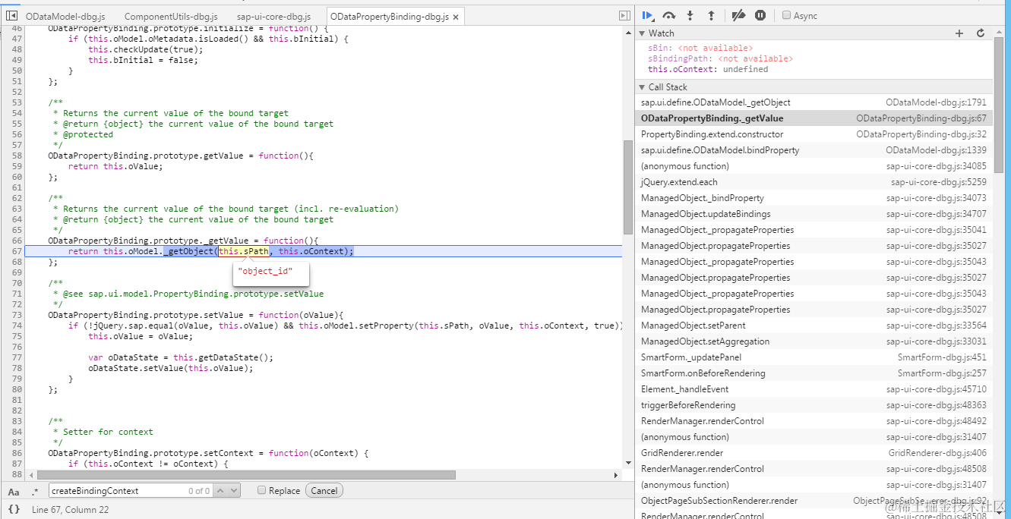Select PropertyBinding.extend.constructor stack frame
This screenshot has height=519, width=1011.
click(814, 134)
